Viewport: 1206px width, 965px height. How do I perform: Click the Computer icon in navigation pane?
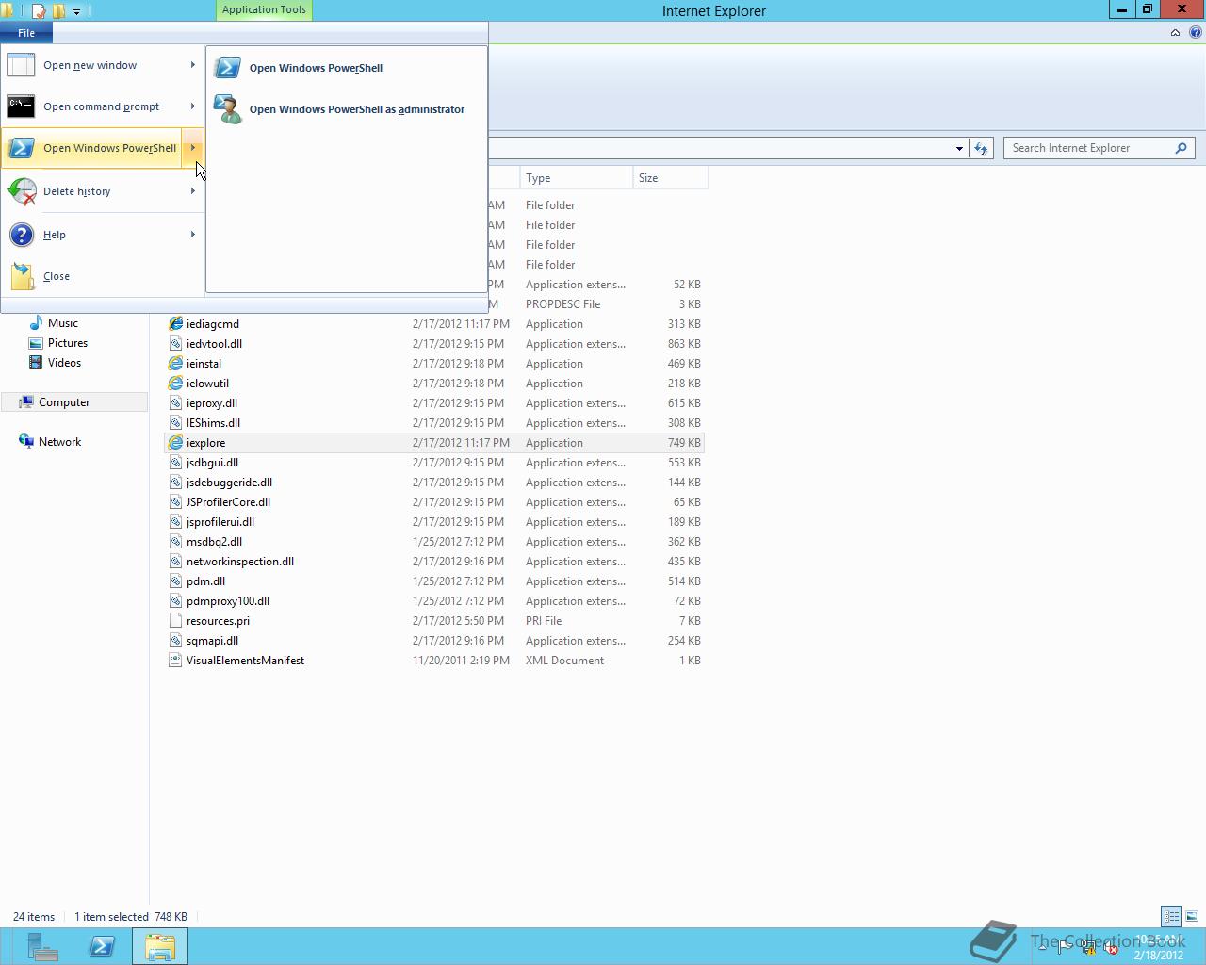pyautogui.click(x=26, y=402)
